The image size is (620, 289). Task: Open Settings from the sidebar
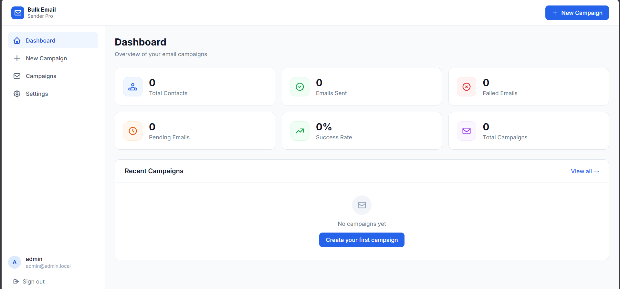pos(53,94)
